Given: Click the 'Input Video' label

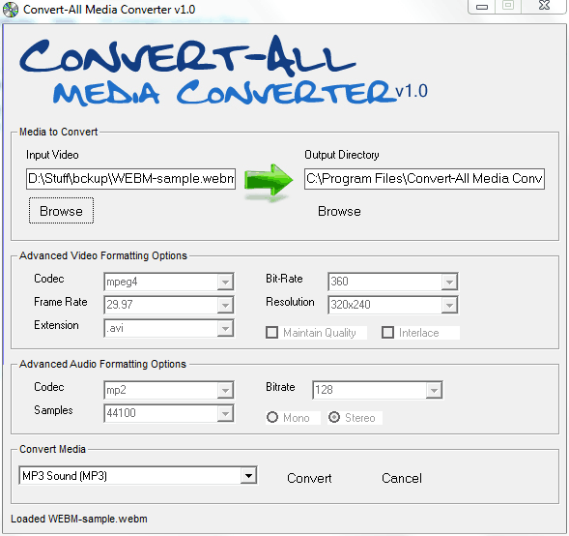Looking at the screenshot, I should pos(52,155).
